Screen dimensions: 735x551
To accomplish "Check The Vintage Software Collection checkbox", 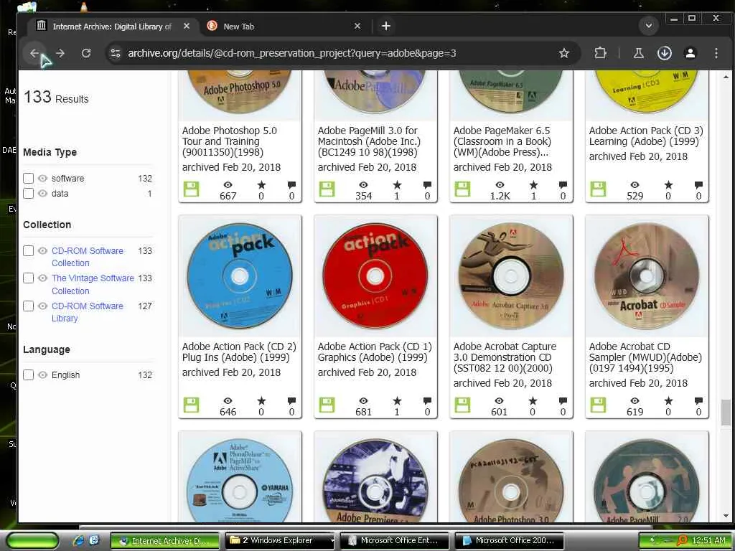I will (28, 278).
